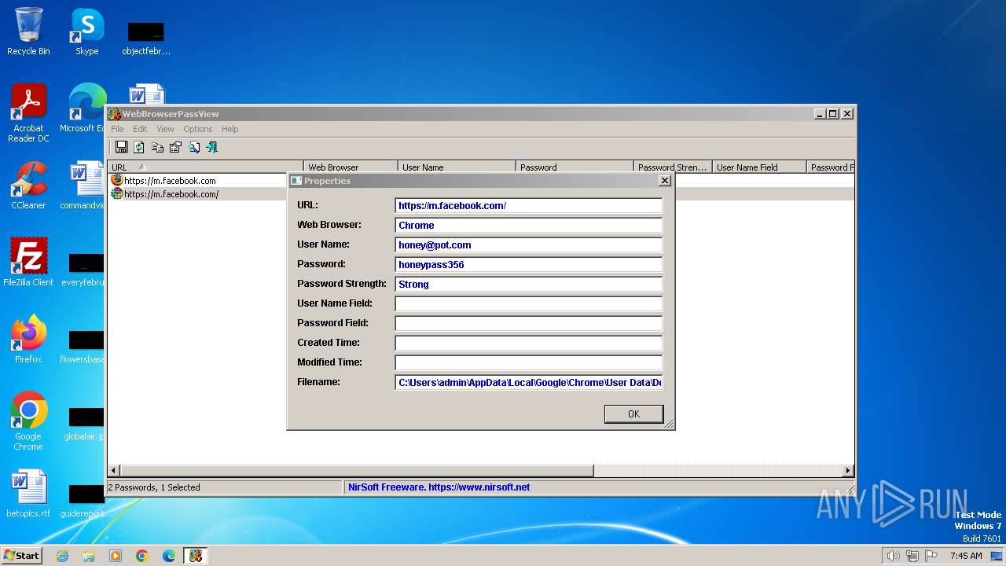Sort by the URL column header
This screenshot has height=566, width=1006.
[205, 167]
